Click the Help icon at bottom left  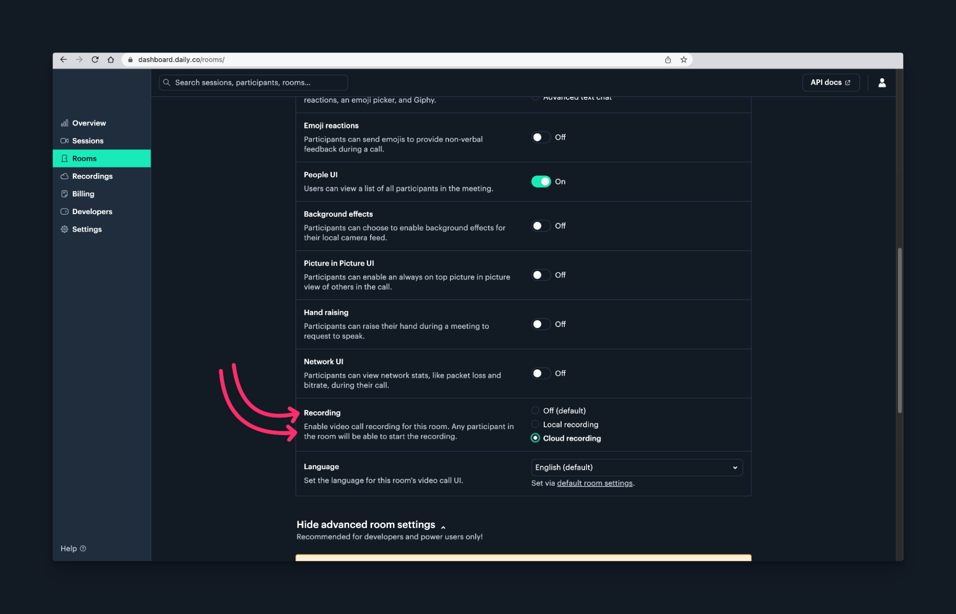coord(83,549)
